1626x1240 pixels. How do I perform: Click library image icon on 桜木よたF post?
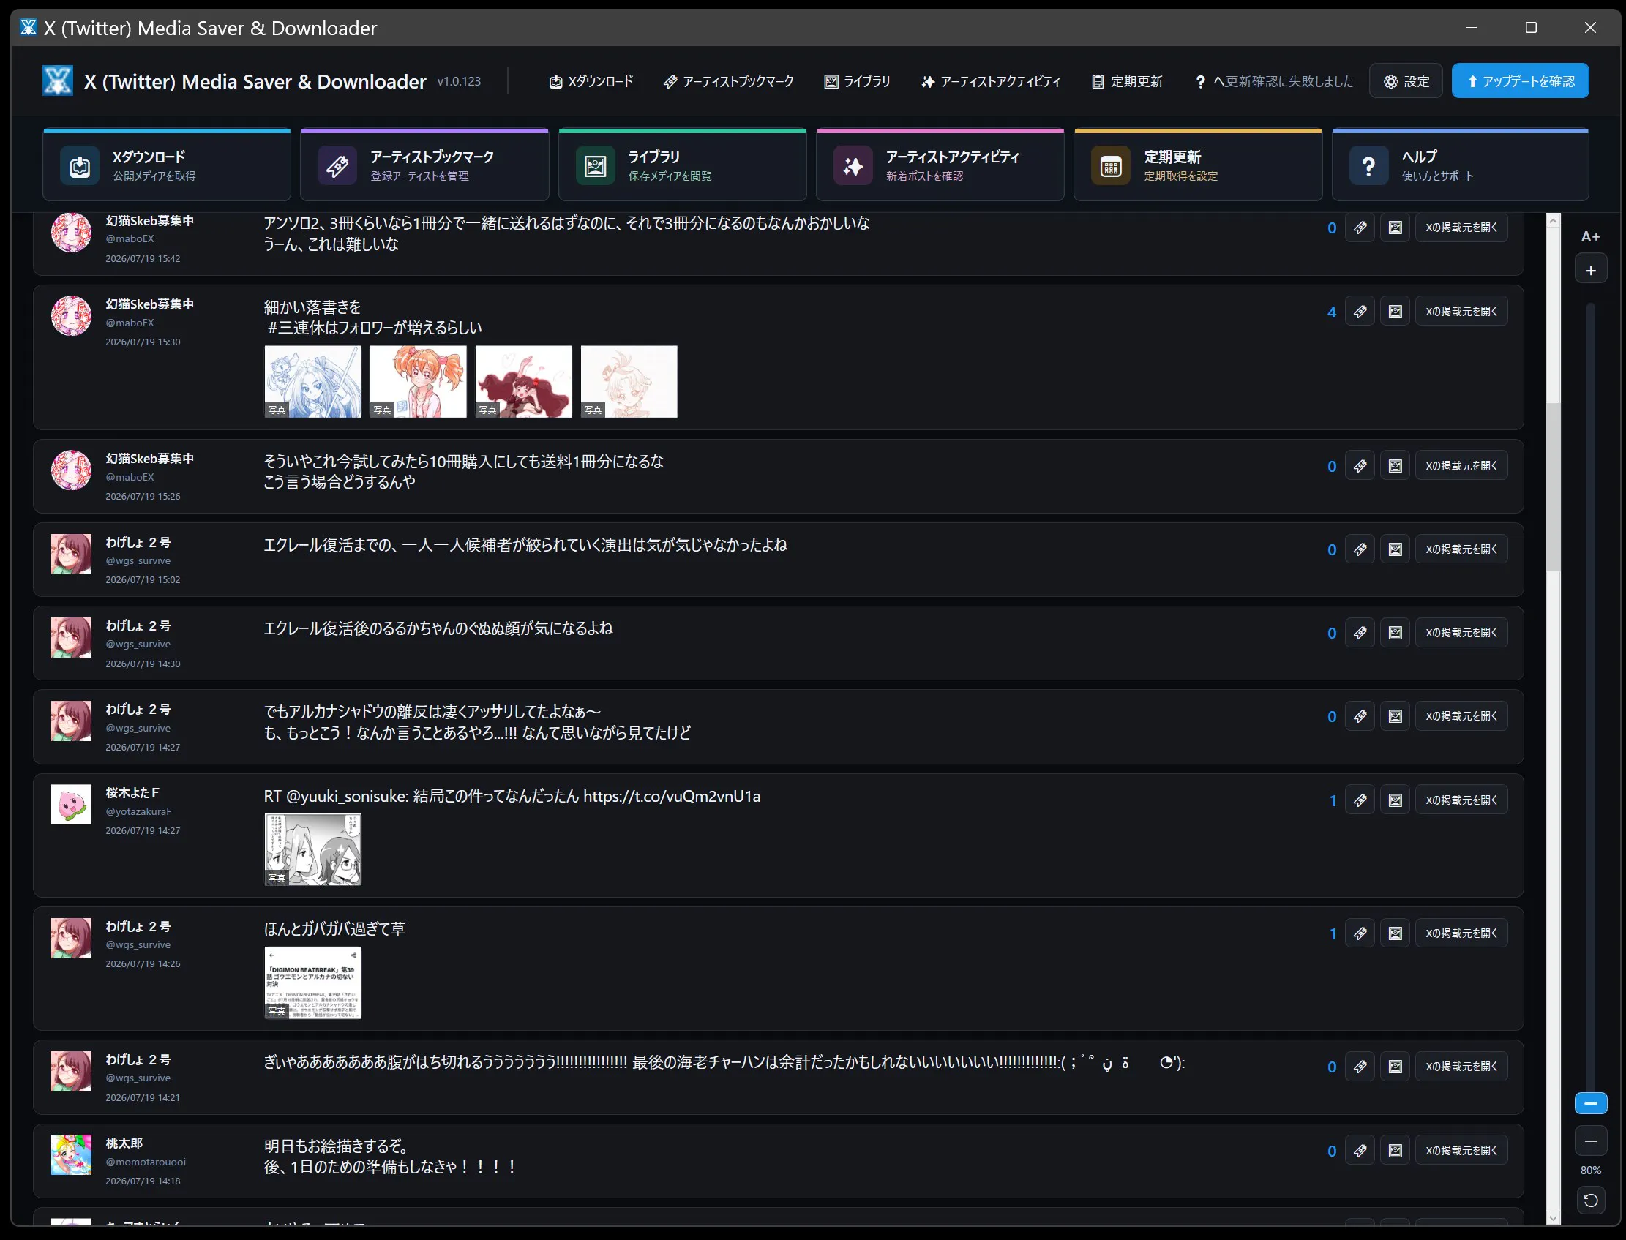coord(1395,800)
